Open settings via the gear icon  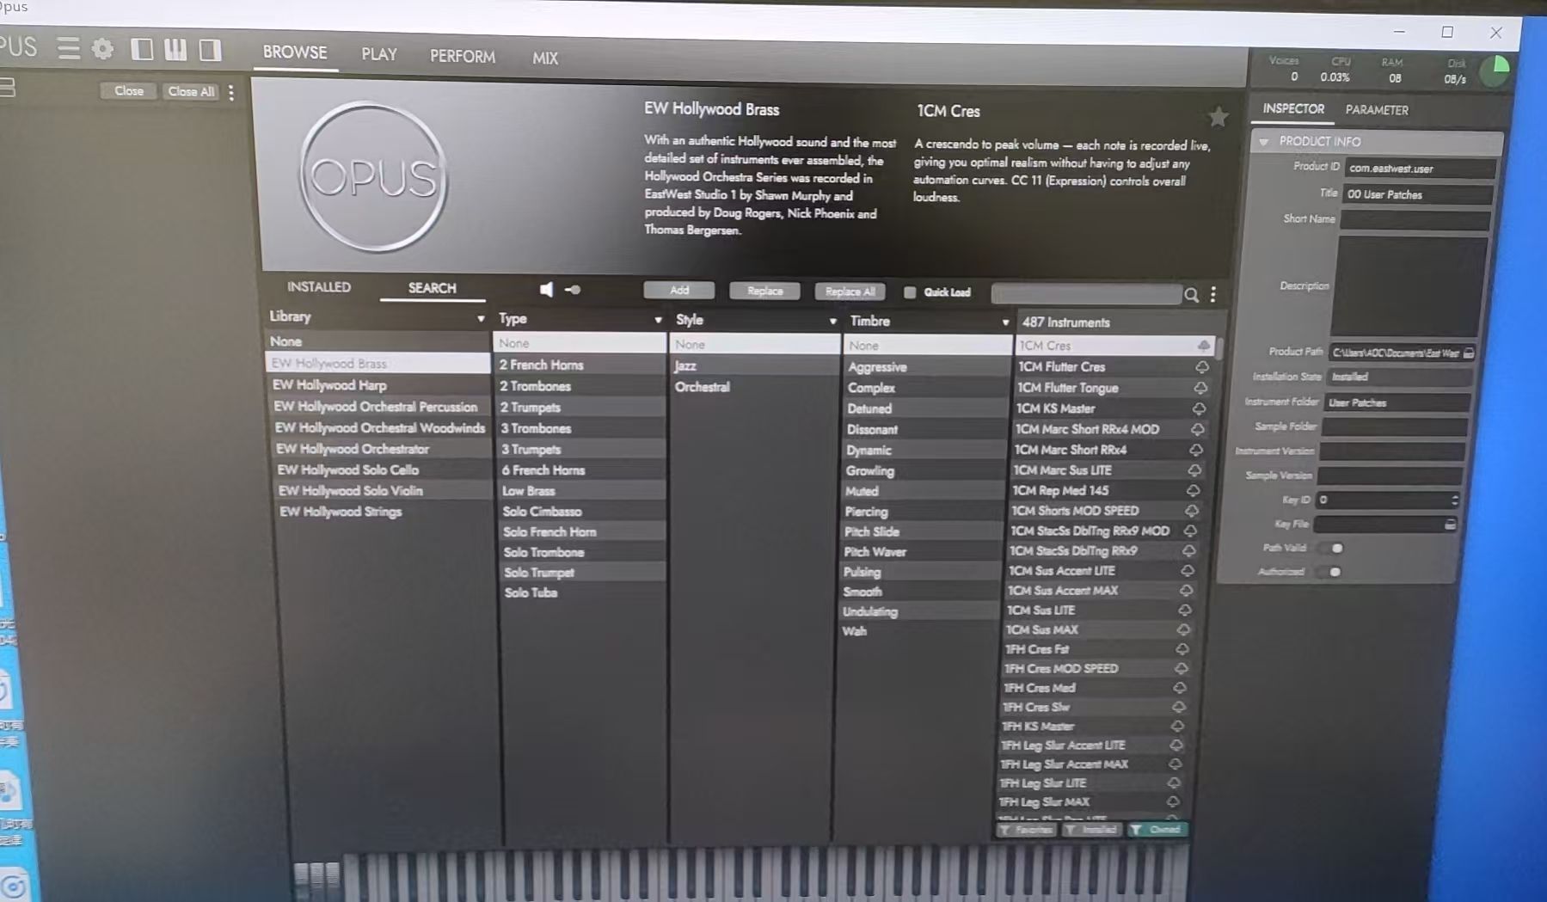coord(103,49)
